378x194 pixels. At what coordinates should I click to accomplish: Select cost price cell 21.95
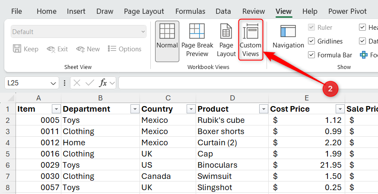pyautogui.click(x=307, y=165)
